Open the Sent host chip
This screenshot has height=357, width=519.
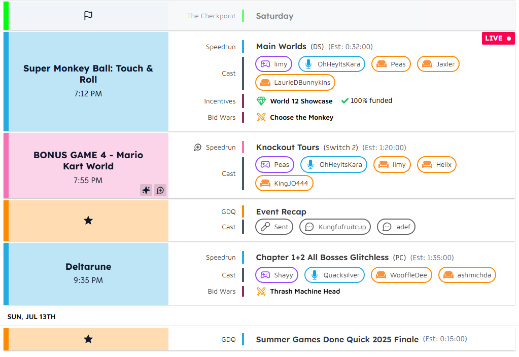(274, 227)
